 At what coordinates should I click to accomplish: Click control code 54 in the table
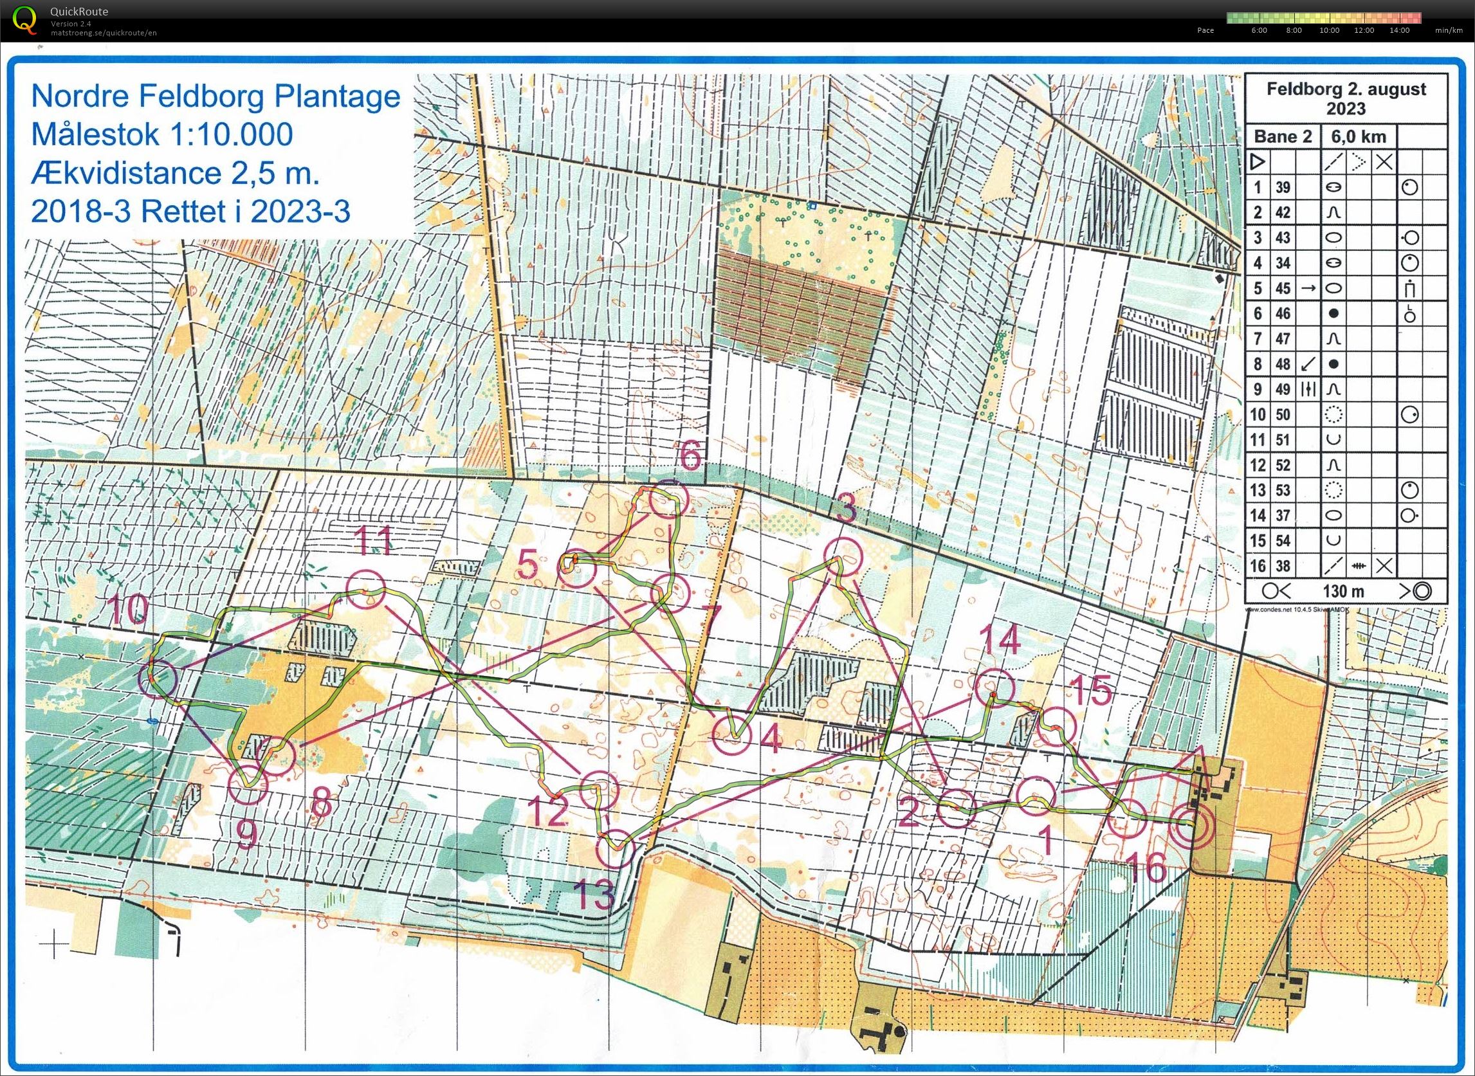click(1283, 541)
